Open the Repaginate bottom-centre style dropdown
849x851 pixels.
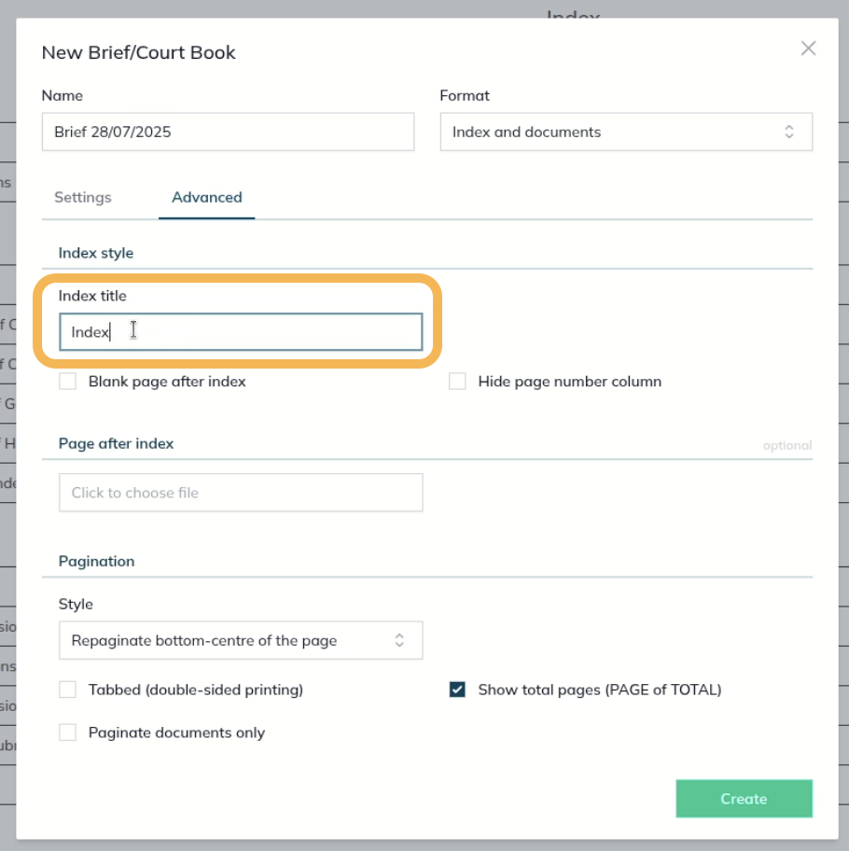pos(241,640)
